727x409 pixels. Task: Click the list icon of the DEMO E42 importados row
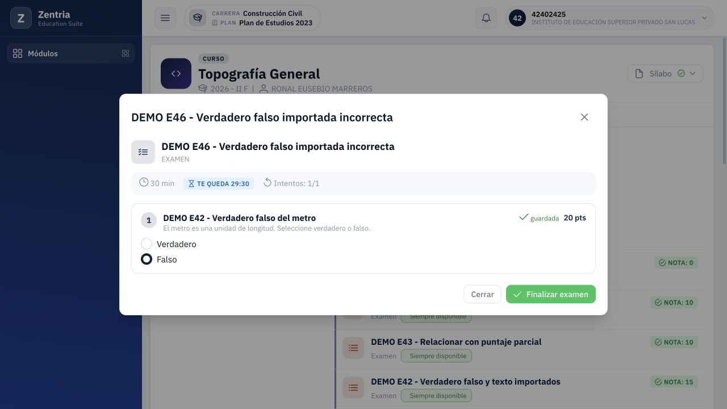pyautogui.click(x=353, y=387)
